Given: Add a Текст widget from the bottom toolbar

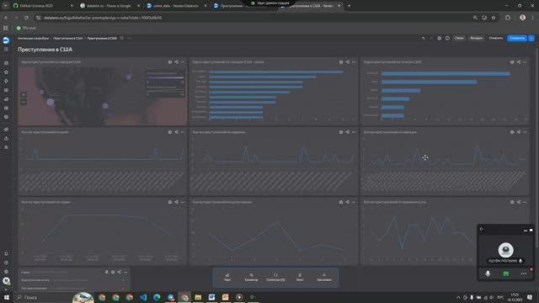Looking at the screenshot, I should tap(300, 277).
